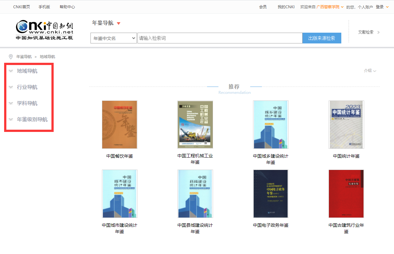Viewport: 394px width, 254px height.
Task: Expand 行业导航 in the sidebar
Action: point(27,87)
